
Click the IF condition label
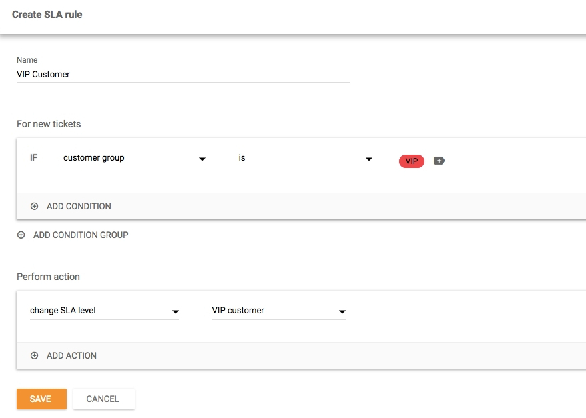34,158
